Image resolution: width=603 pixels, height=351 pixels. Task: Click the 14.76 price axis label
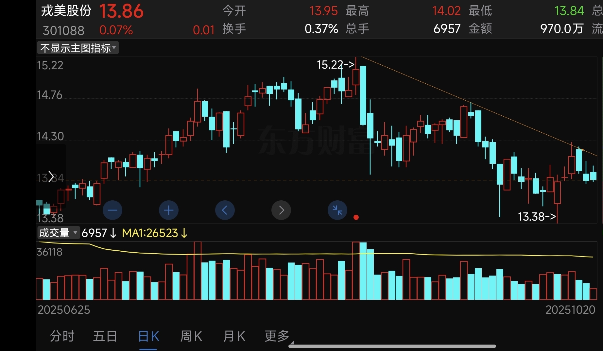tap(49, 95)
